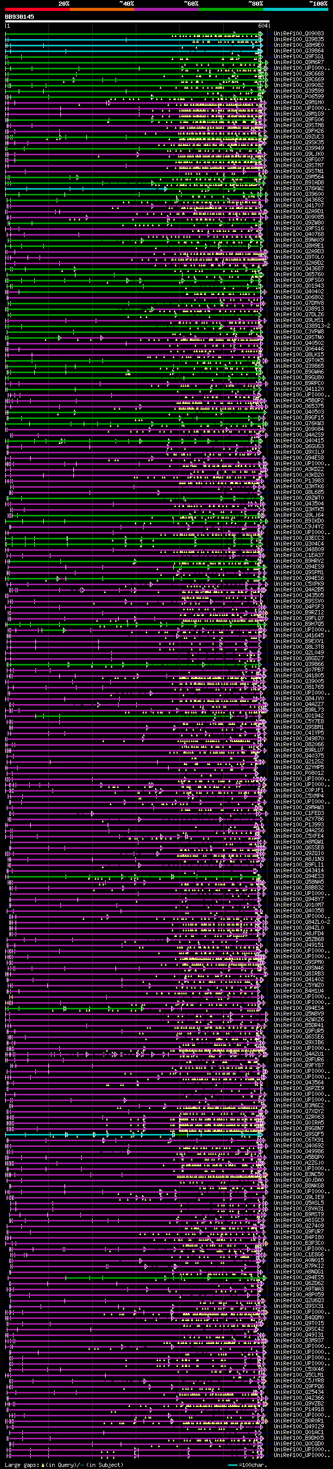
Task: Click the orange ~40% identity legend bar
Action: (x=102, y=9)
